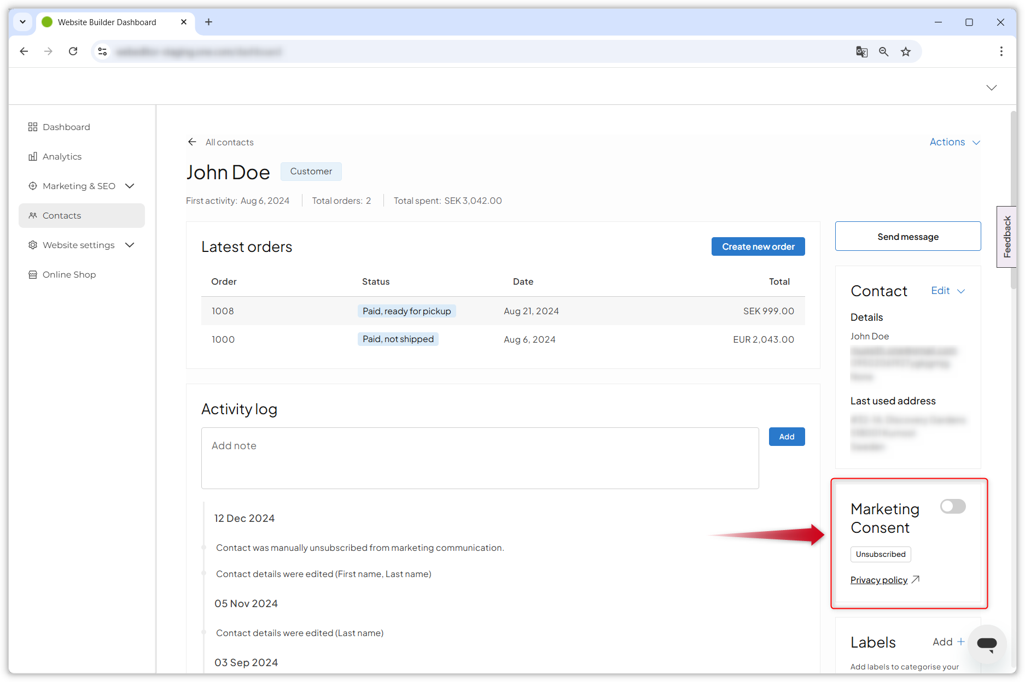Click the Create new order button
The width and height of the screenshot is (1025, 682).
758,246
